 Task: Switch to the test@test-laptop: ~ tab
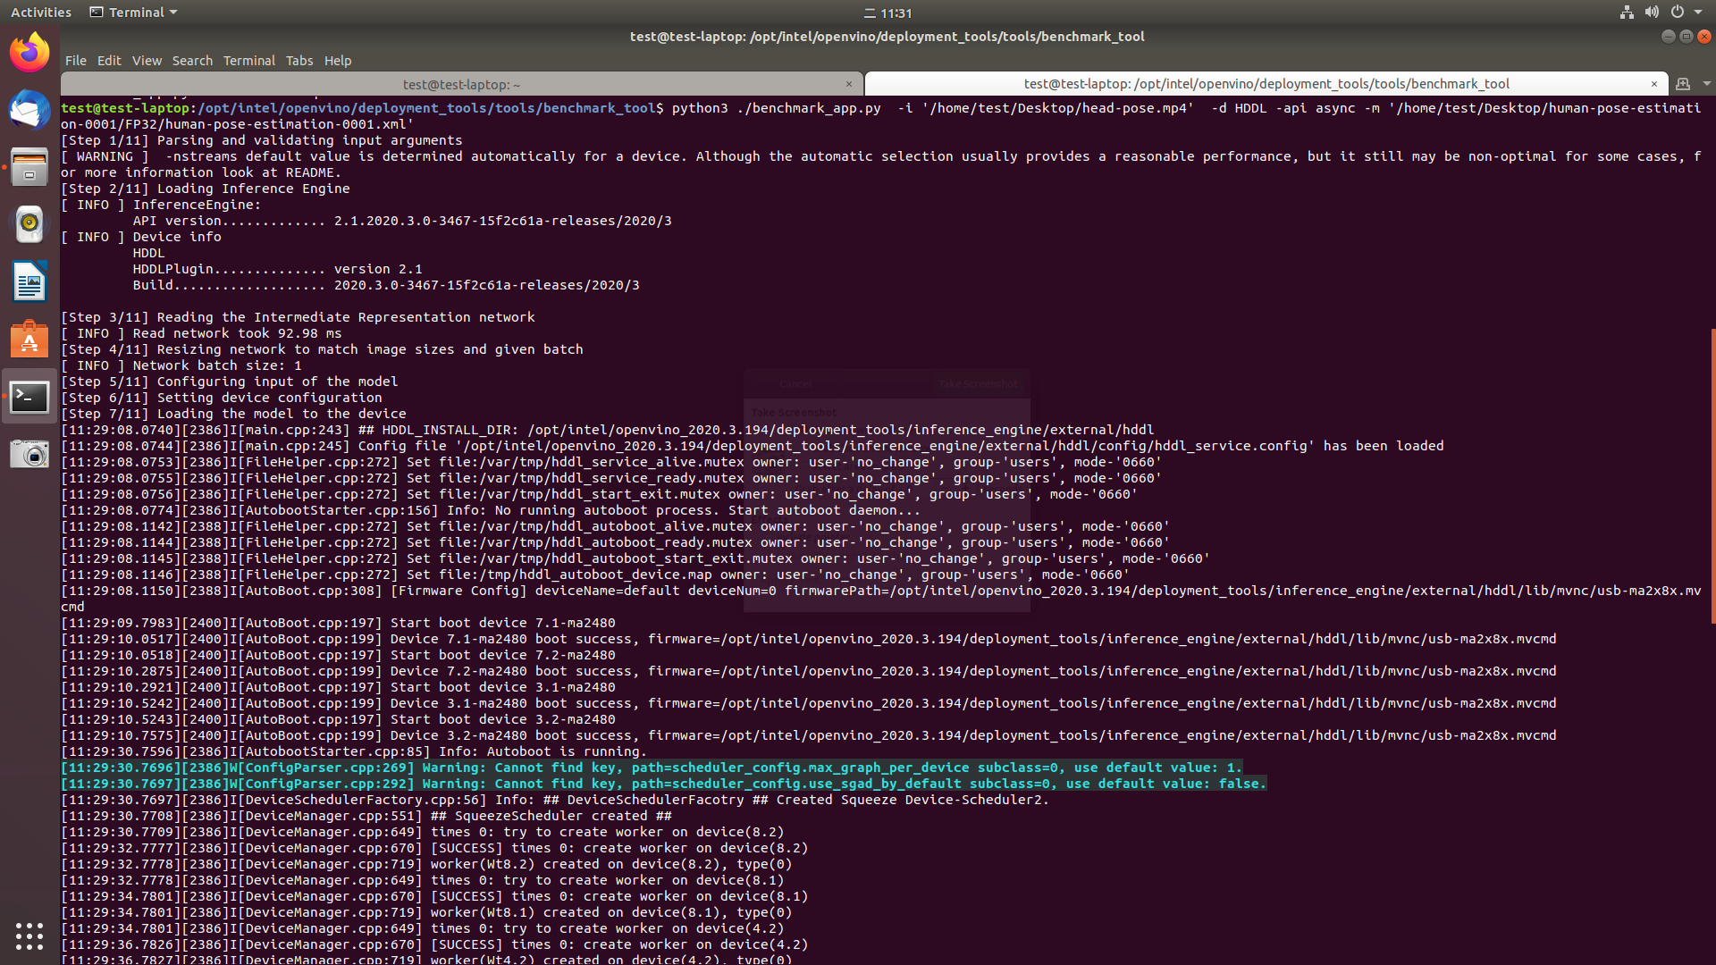pos(461,84)
